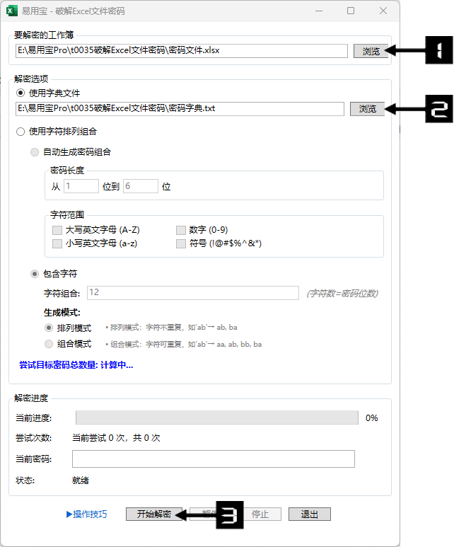This screenshot has height=547, width=454.
Task: Enable lowercase letters (a-z) checkbox
Action: (57, 243)
